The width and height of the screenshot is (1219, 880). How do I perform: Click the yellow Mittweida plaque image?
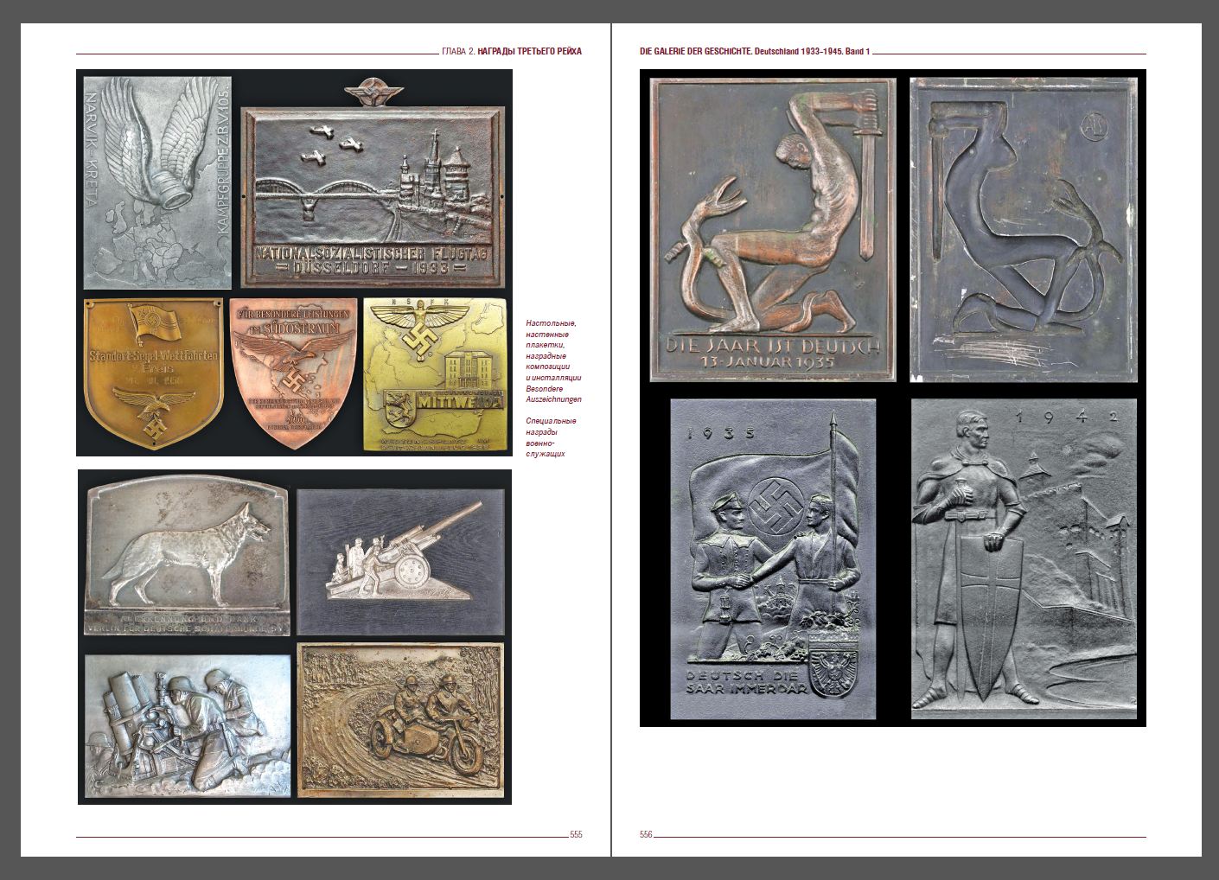tap(434, 374)
